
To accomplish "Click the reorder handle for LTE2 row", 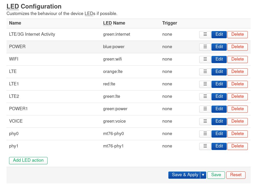I will (205, 96).
